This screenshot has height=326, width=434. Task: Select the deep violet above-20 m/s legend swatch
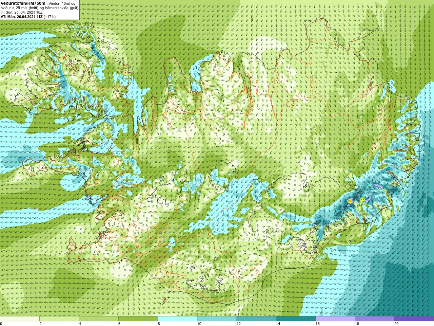coord(414,319)
